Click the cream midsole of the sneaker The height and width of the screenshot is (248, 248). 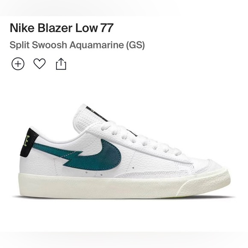(x=124, y=186)
